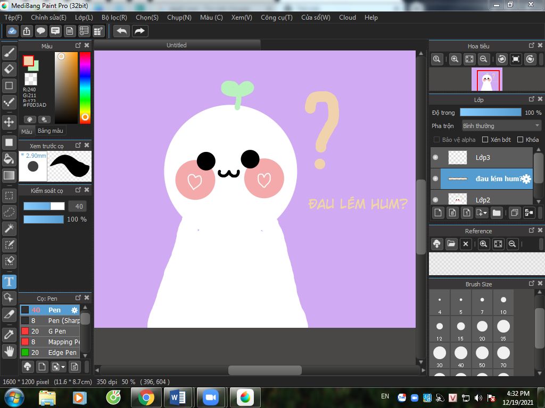Select the Bucket fill tool
This screenshot has height=408, width=545.
[x=9, y=158]
